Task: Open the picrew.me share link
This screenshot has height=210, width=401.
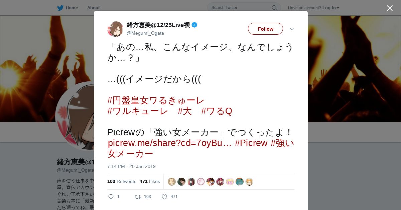Action: (170, 143)
